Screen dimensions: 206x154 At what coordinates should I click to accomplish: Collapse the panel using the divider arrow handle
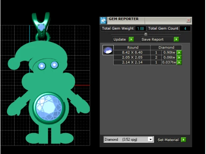(x=145, y=34)
